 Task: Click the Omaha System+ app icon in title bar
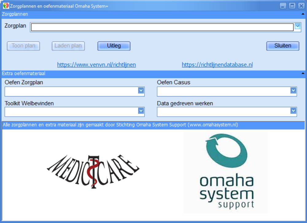tap(6, 6)
